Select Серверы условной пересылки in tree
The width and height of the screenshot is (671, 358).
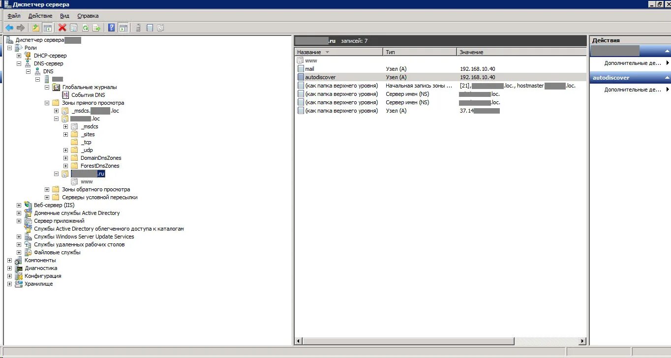(x=100, y=197)
